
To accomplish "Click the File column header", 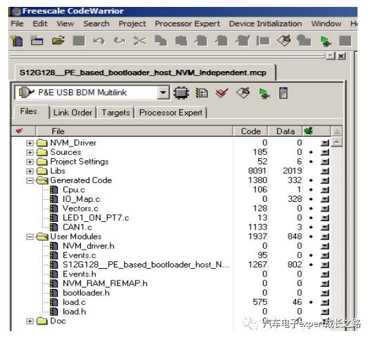I will pos(134,131).
